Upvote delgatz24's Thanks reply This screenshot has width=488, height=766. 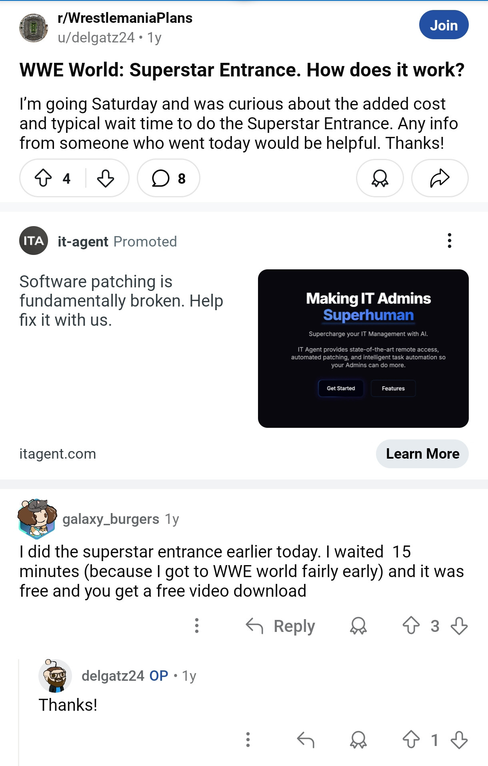pos(411,740)
